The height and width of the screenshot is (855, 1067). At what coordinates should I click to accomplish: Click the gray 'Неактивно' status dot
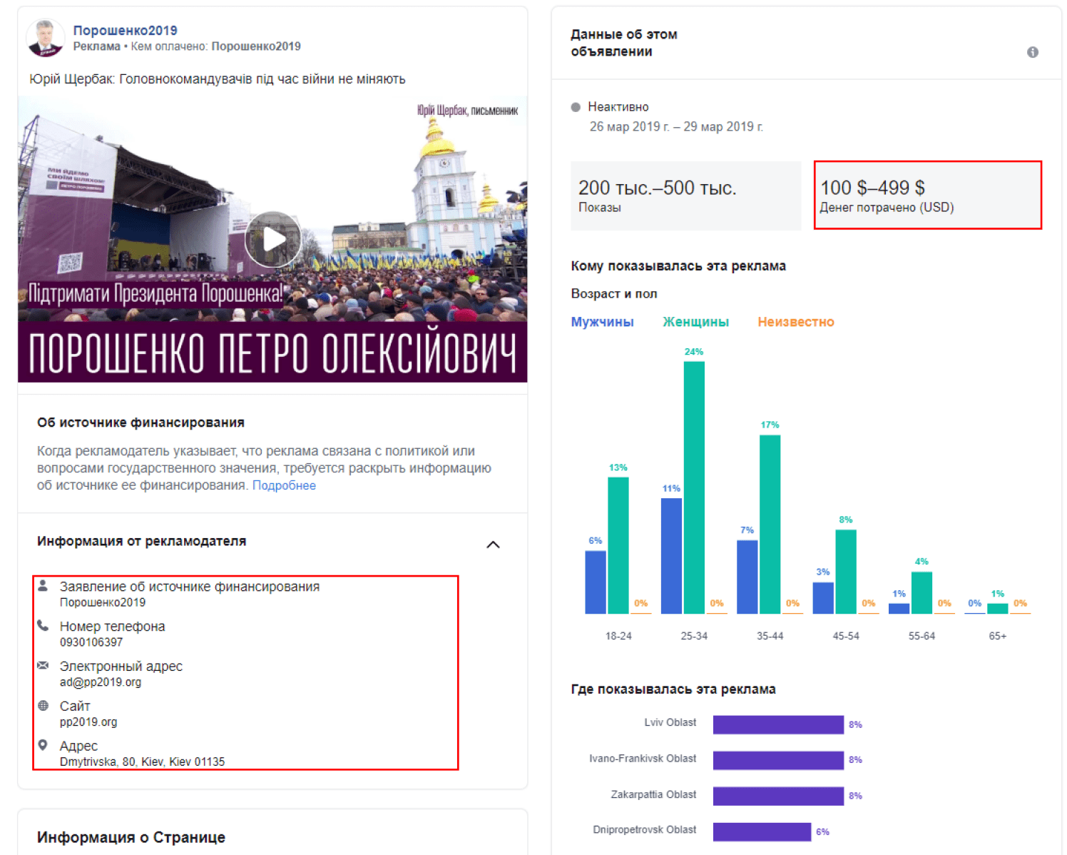576,107
